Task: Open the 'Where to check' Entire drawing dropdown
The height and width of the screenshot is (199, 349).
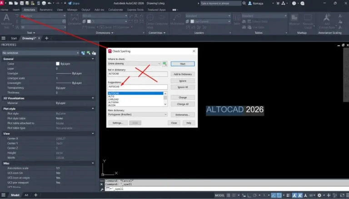Action: pos(135,64)
